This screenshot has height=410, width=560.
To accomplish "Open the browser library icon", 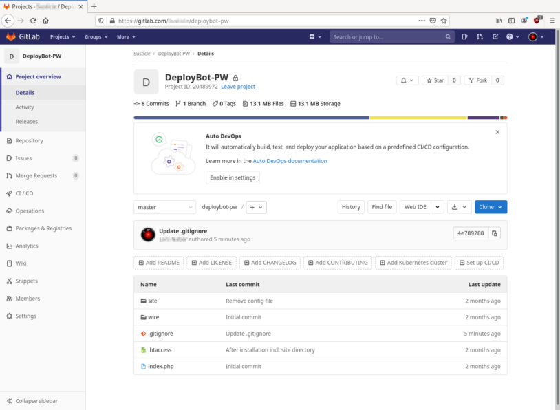I will (x=499, y=21).
